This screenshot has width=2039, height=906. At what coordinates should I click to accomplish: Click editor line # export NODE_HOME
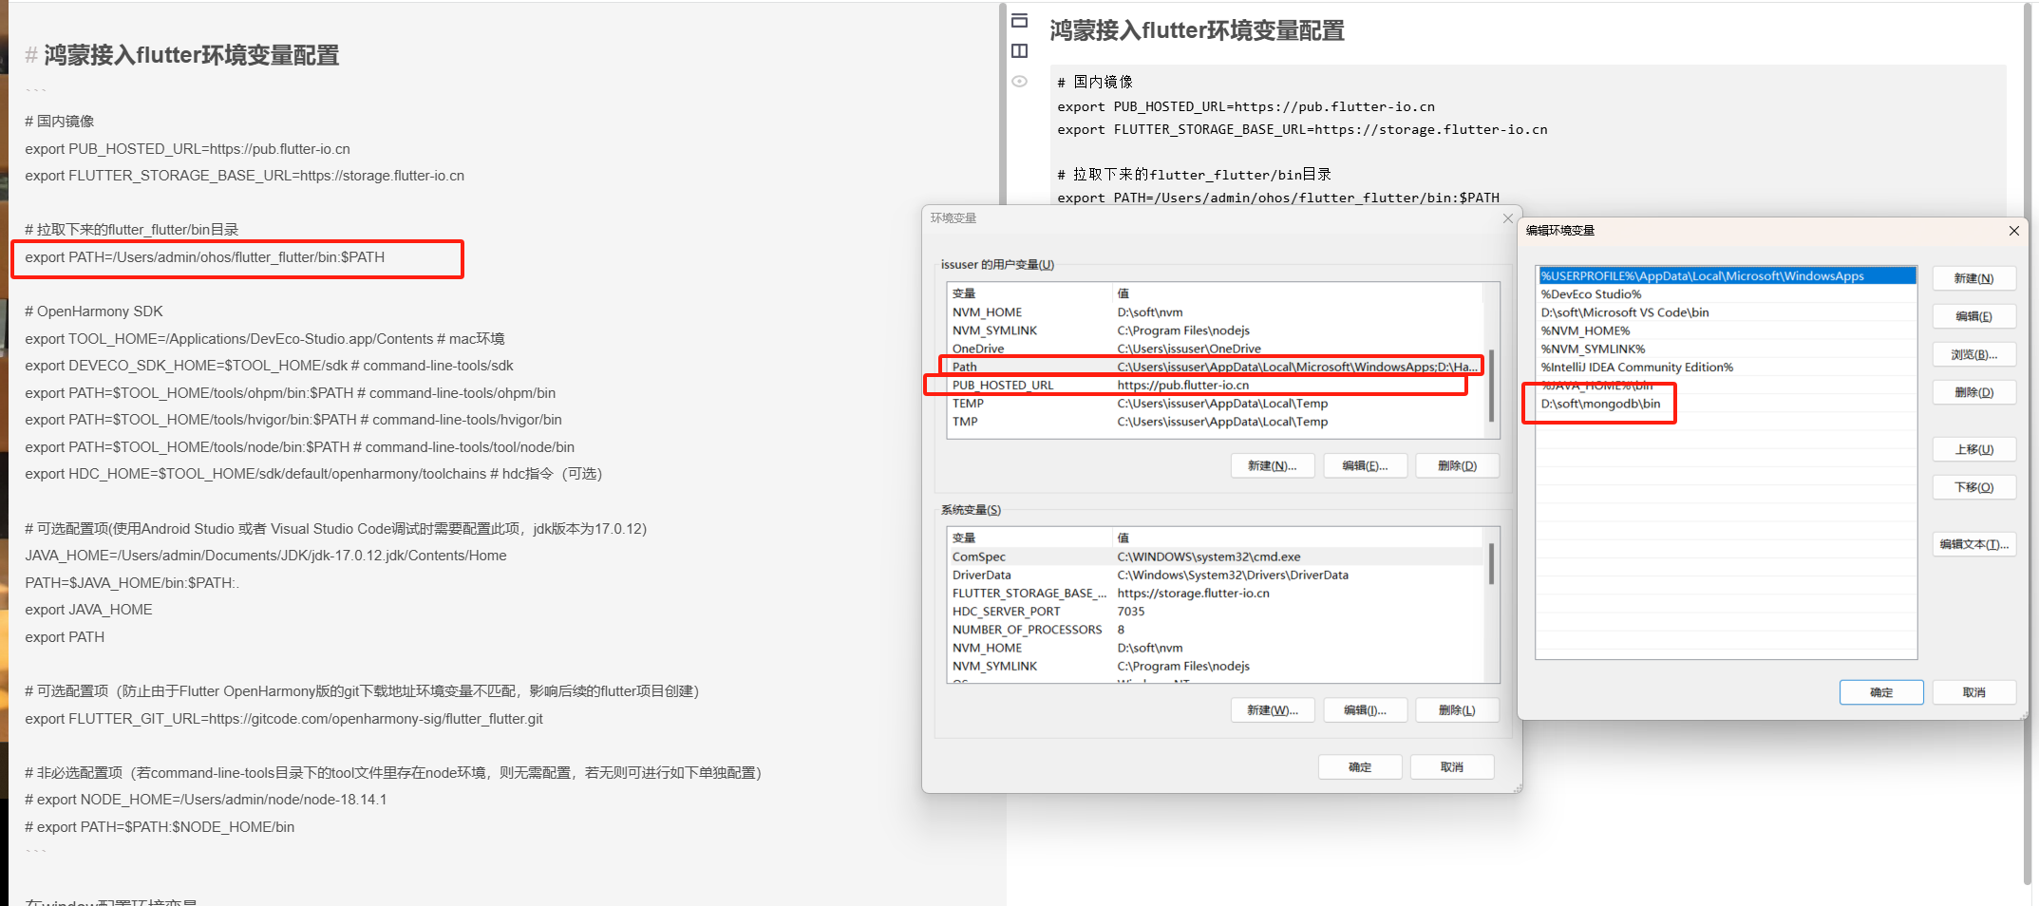[206, 800]
